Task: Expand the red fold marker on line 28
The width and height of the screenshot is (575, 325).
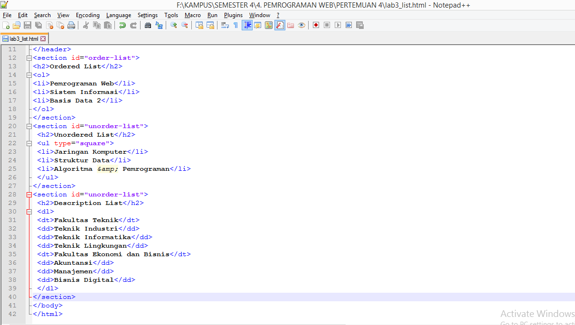Action: click(x=29, y=194)
